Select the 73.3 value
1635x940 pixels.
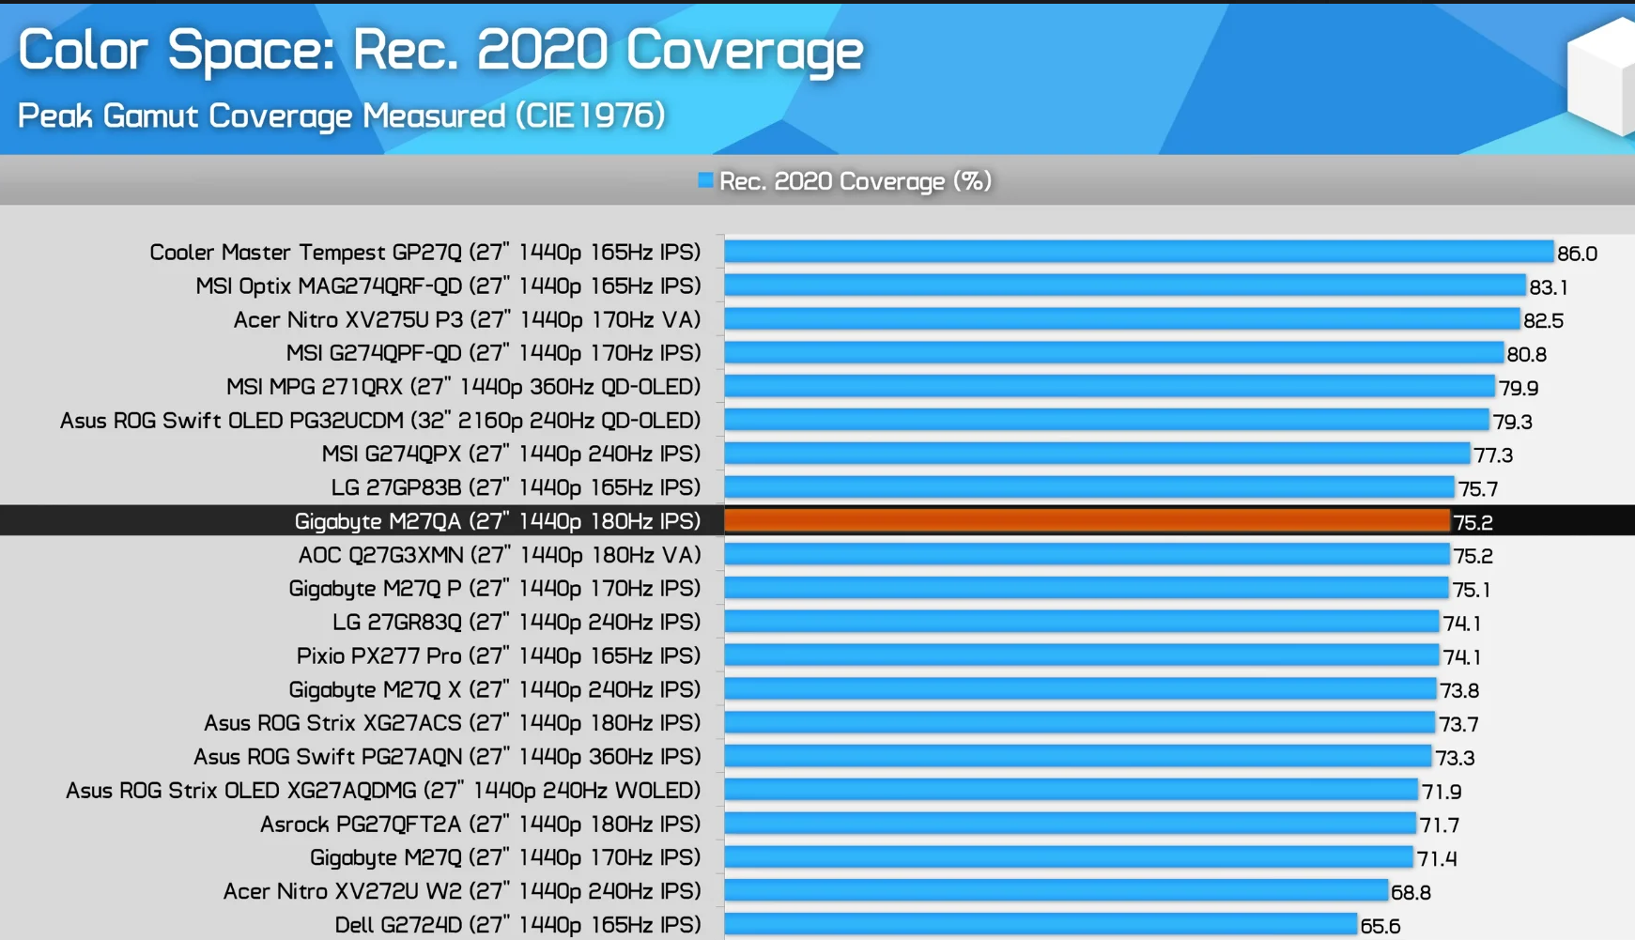tap(1455, 758)
